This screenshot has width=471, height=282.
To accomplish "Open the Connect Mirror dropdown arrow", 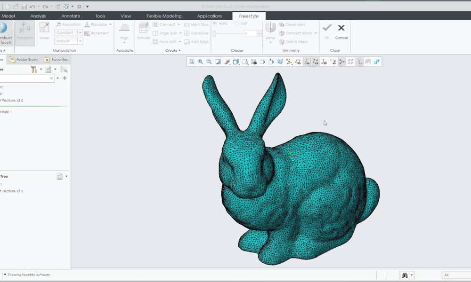I will click(316, 33).
